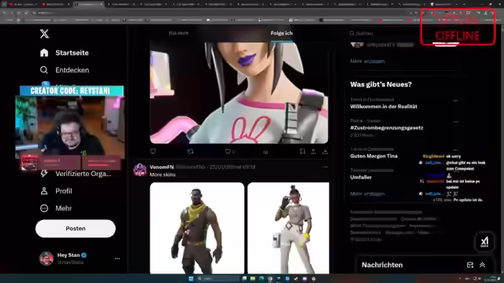The image size is (504, 283).
Task: Switch to Folge ich tab
Action: pyautogui.click(x=282, y=33)
